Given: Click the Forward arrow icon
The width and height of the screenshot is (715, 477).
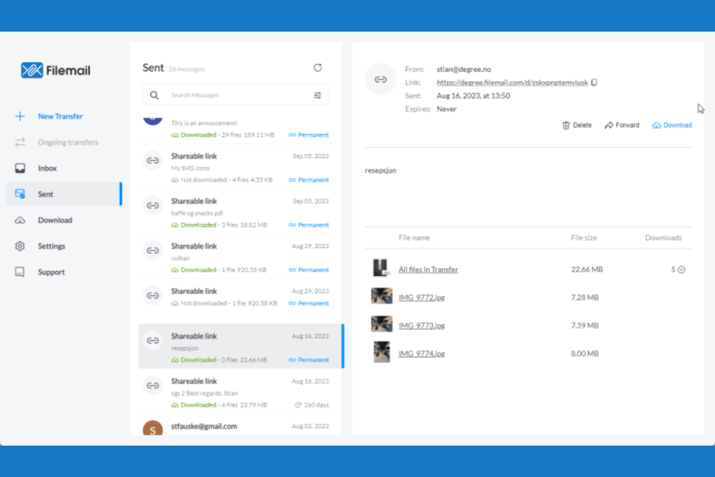Looking at the screenshot, I should [x=610, y=125].
